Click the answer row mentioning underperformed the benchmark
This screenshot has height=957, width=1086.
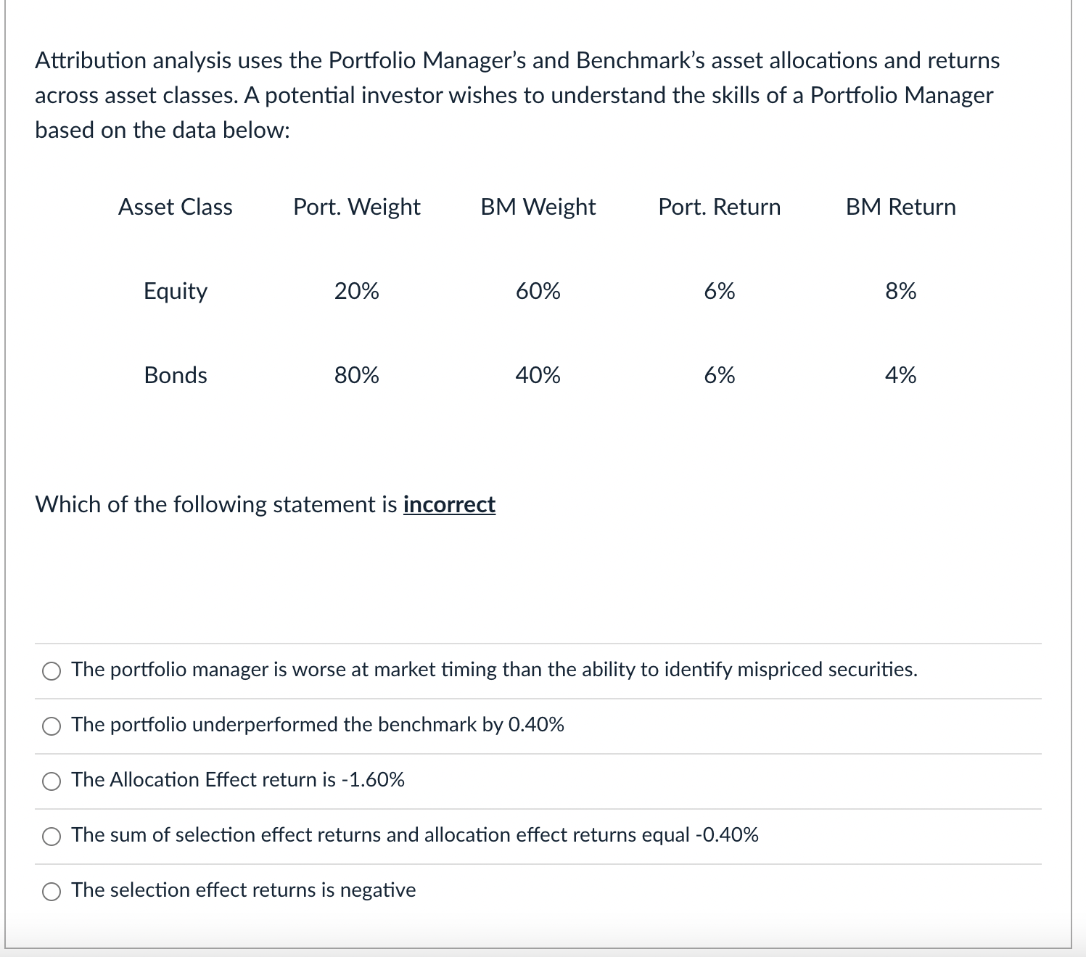click(317, 724)
